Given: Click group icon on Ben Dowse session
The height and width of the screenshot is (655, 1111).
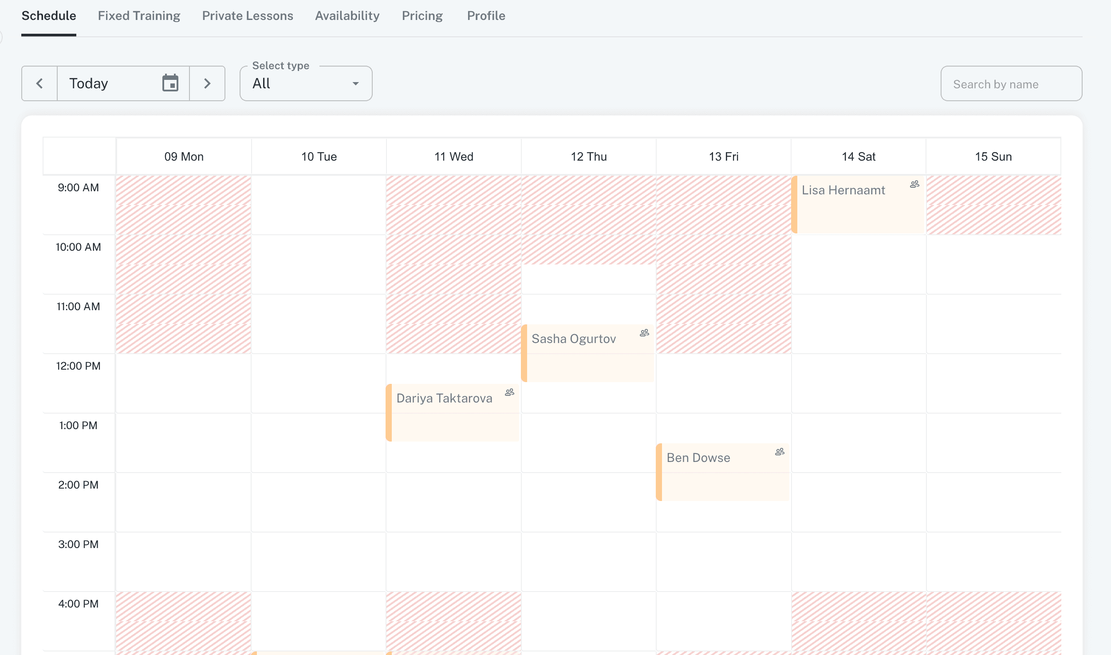Looking at the screenshot, I should (780, 452).
